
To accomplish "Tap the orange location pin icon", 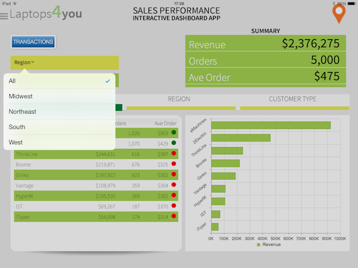I will point(339,13).
